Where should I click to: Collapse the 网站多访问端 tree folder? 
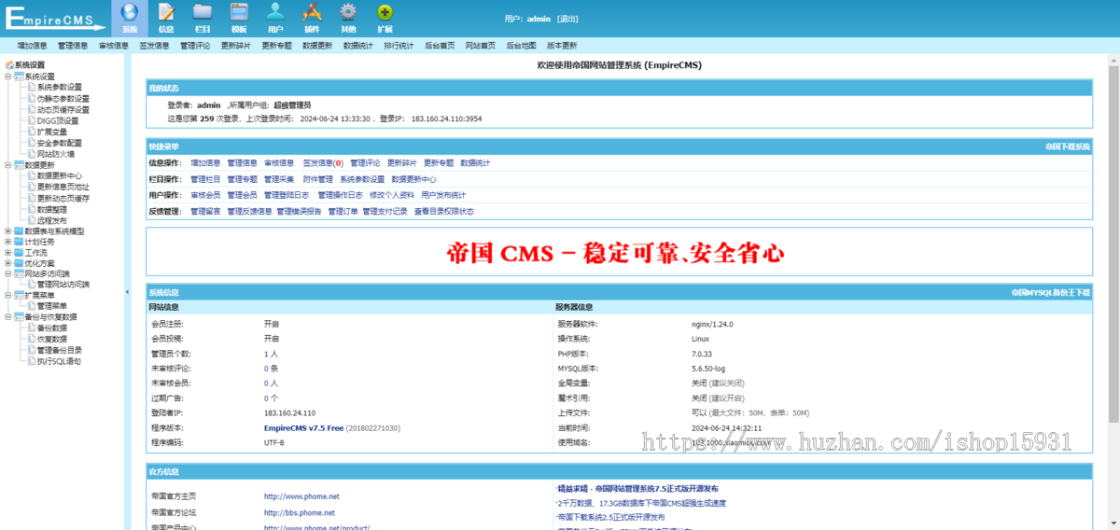[x=7, y=274]
